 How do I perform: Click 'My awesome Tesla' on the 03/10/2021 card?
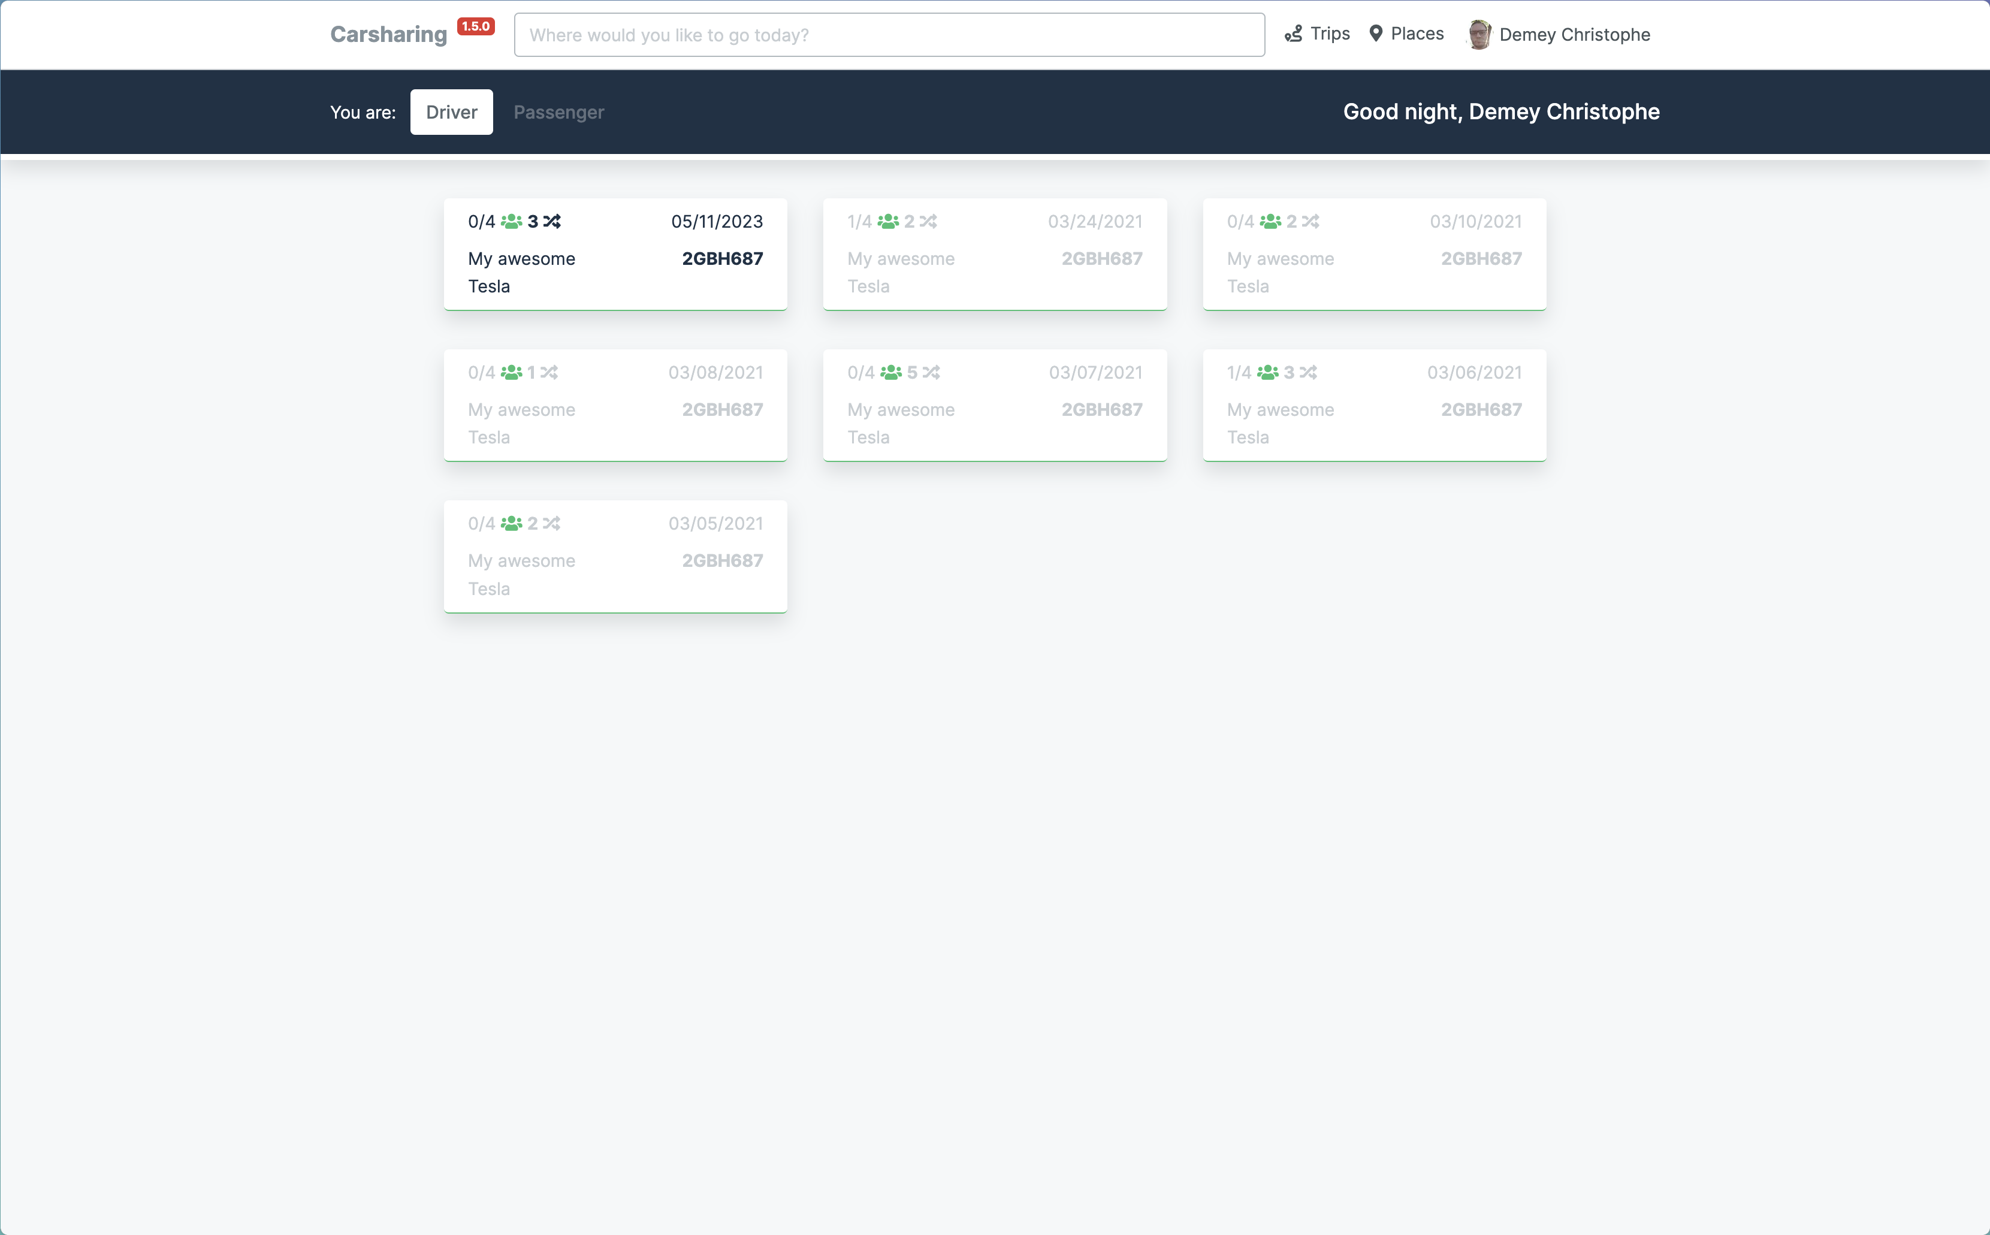tap(1281, 272)
